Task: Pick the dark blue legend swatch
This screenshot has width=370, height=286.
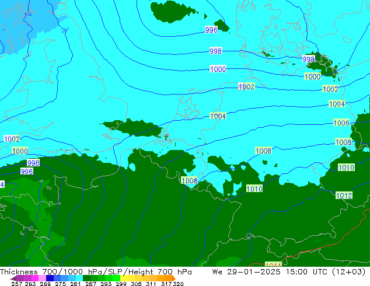Action: point(50,278)
